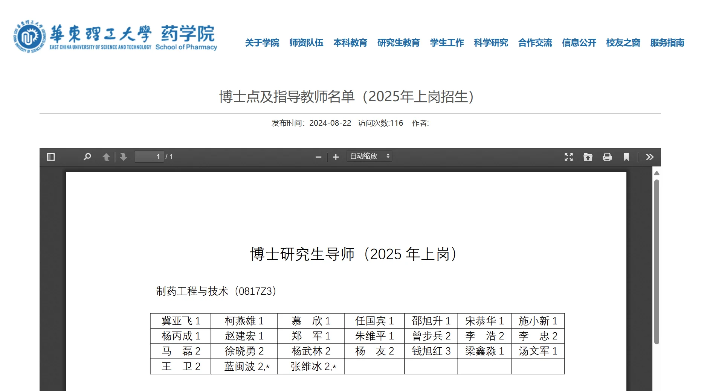This screenshot has height=391, width=704.
Task: Open find in document search
Action: click(x=87, y=157)
